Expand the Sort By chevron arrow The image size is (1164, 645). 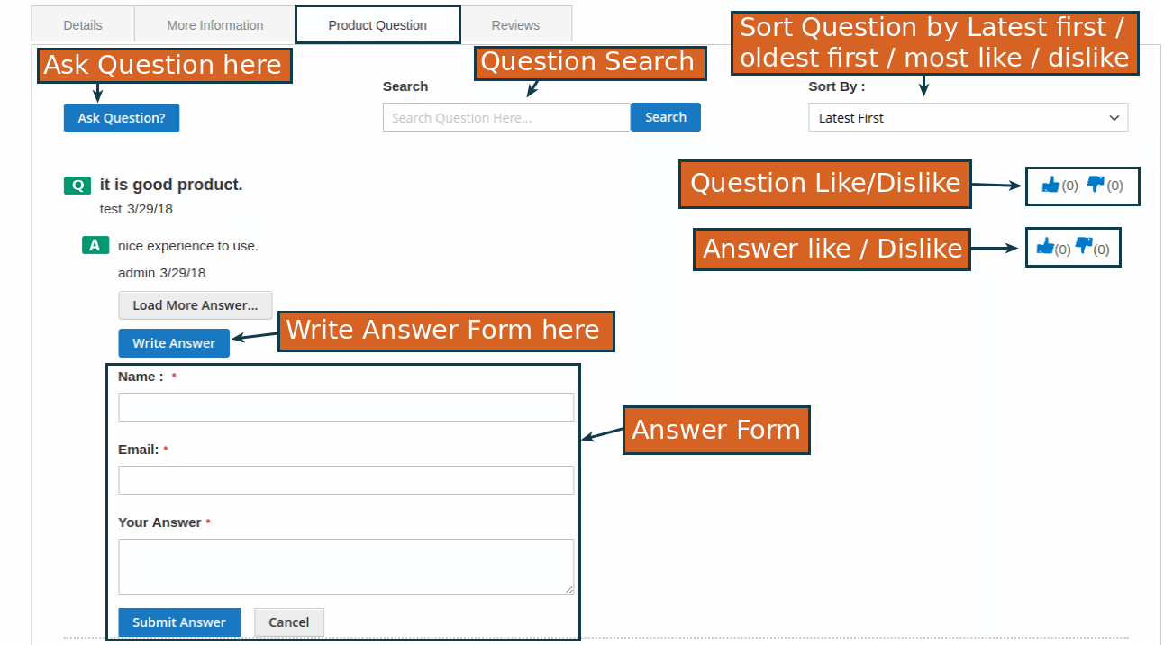[x=1114, y=117]
